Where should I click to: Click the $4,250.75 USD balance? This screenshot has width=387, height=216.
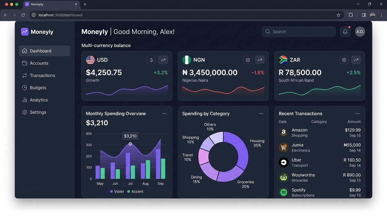click(104, 73)
